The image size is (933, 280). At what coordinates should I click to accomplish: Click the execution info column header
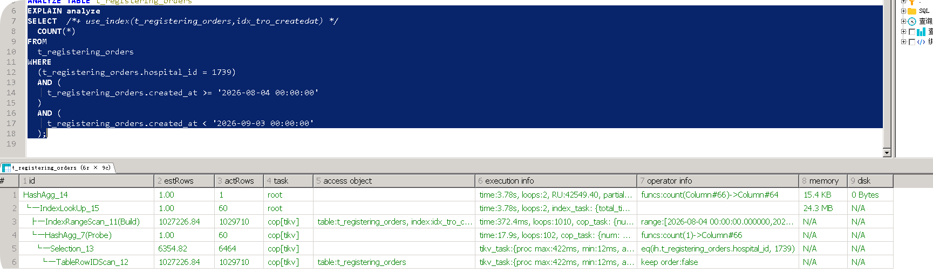pos(556,181)
